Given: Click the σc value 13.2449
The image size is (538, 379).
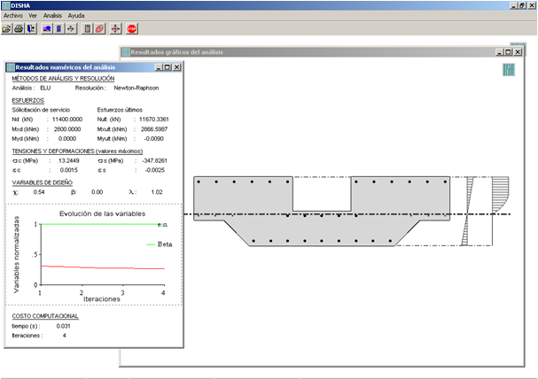Looking at the screenshot, I should point(69,160).
